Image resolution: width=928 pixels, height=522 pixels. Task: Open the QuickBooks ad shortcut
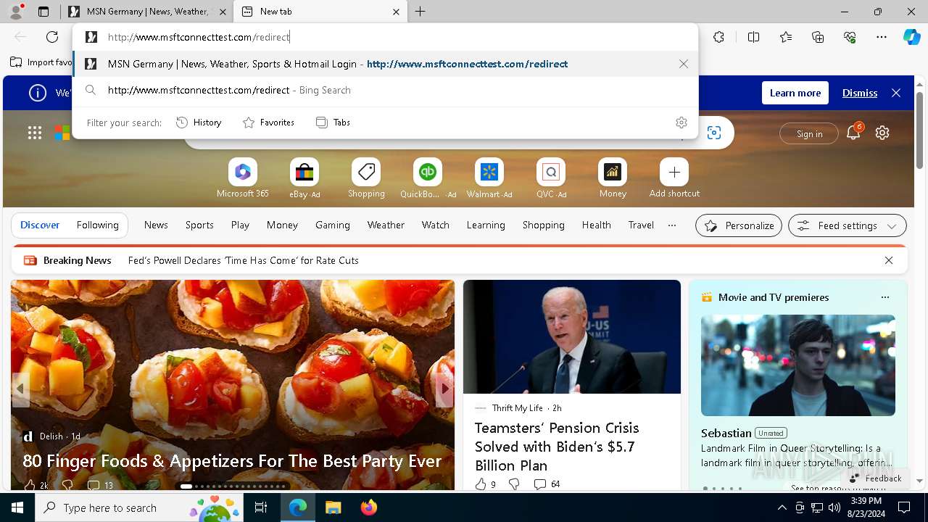428,178
